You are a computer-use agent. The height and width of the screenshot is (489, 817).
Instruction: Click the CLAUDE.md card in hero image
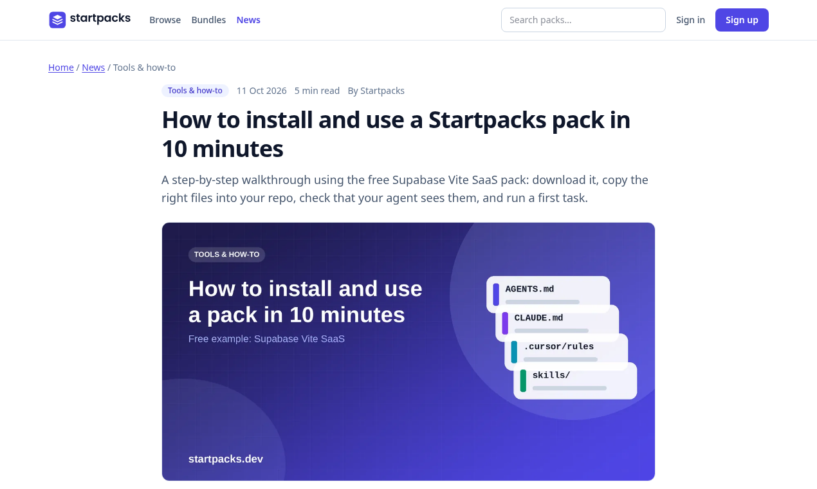pyautogui.click(x=557, y=323)
